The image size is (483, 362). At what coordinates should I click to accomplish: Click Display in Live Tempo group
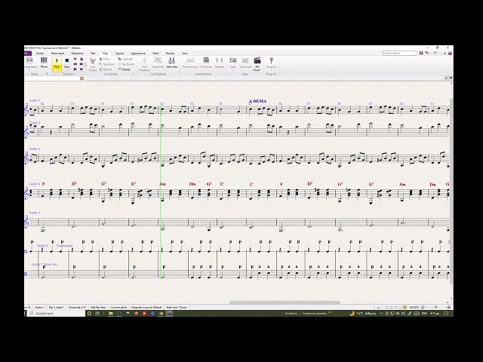tap(125, 69)
